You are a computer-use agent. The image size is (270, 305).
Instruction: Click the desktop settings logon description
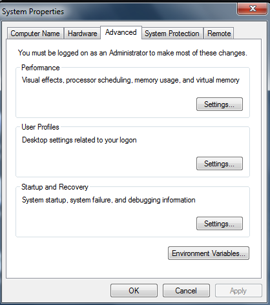pos(79,140)
